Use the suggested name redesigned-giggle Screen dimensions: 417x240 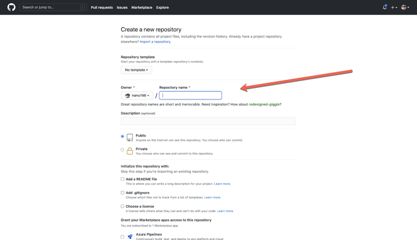point(264,104)
